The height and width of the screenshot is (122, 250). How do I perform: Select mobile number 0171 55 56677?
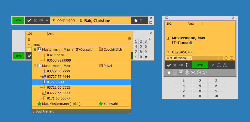[x=58, y=98]
